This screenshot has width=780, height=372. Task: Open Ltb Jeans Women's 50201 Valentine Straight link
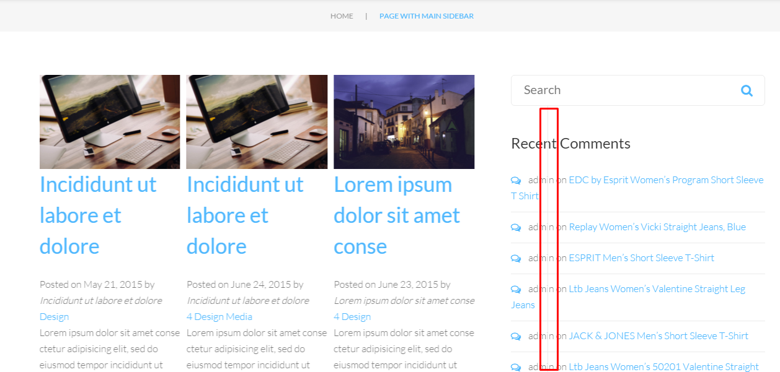(664, 367)
